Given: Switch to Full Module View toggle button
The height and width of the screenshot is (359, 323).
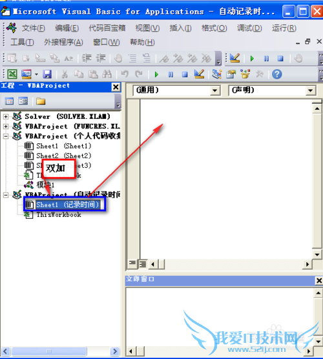Looking at the screenshot, I should [x=143, y=264].
